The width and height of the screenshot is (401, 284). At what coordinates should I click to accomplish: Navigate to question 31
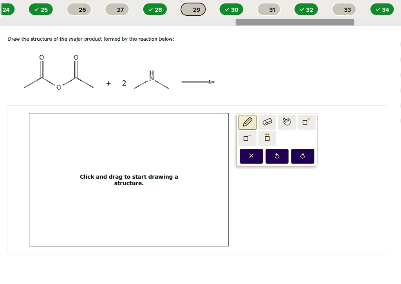(269, 9)
